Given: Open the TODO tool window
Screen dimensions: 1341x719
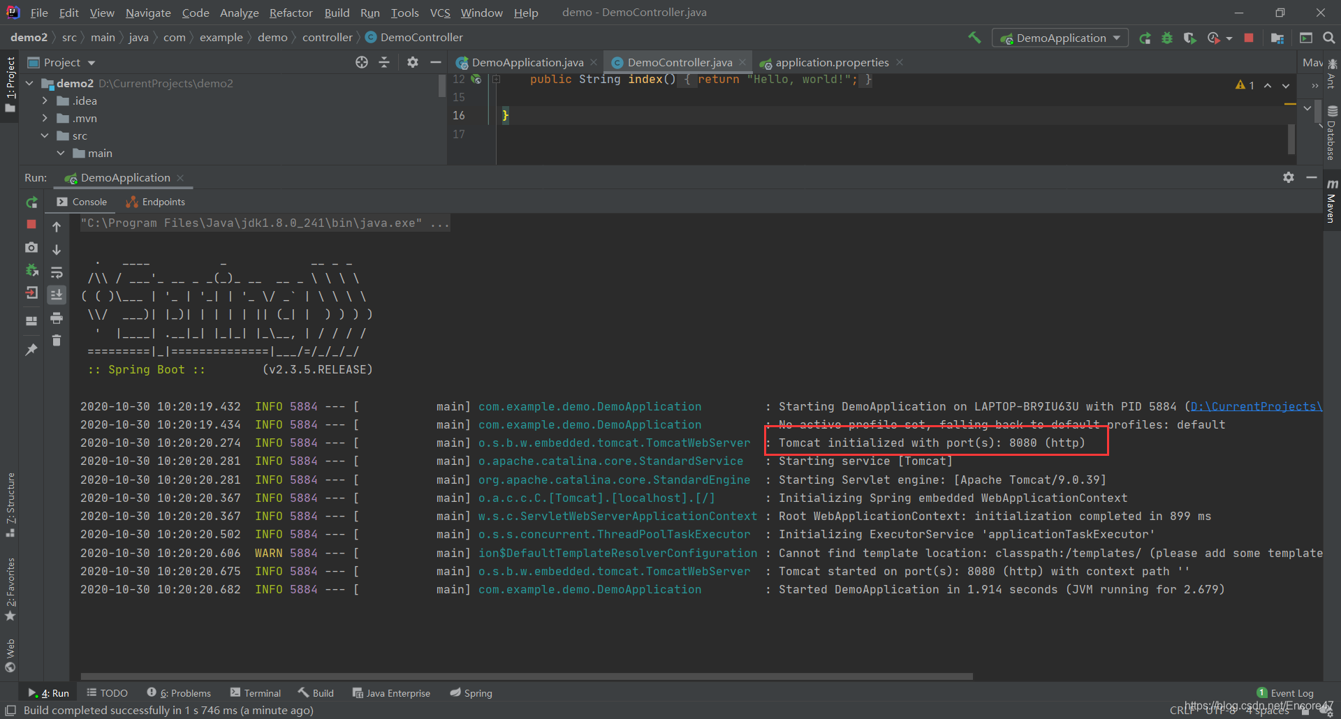Looking at the screenshot, I should click(107, 692).
